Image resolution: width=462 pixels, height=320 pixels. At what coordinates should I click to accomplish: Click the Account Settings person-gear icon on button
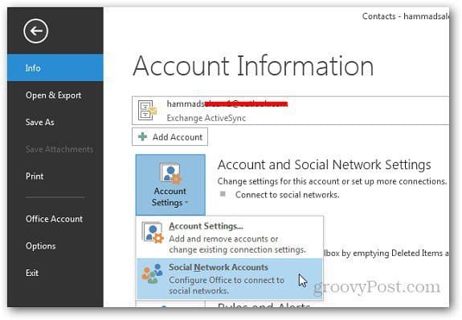170,173
